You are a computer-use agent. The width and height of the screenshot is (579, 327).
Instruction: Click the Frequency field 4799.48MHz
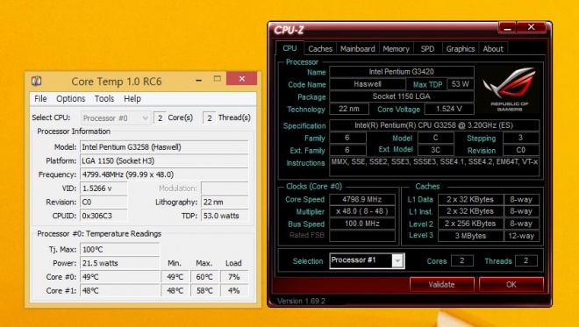coord(164,174)
